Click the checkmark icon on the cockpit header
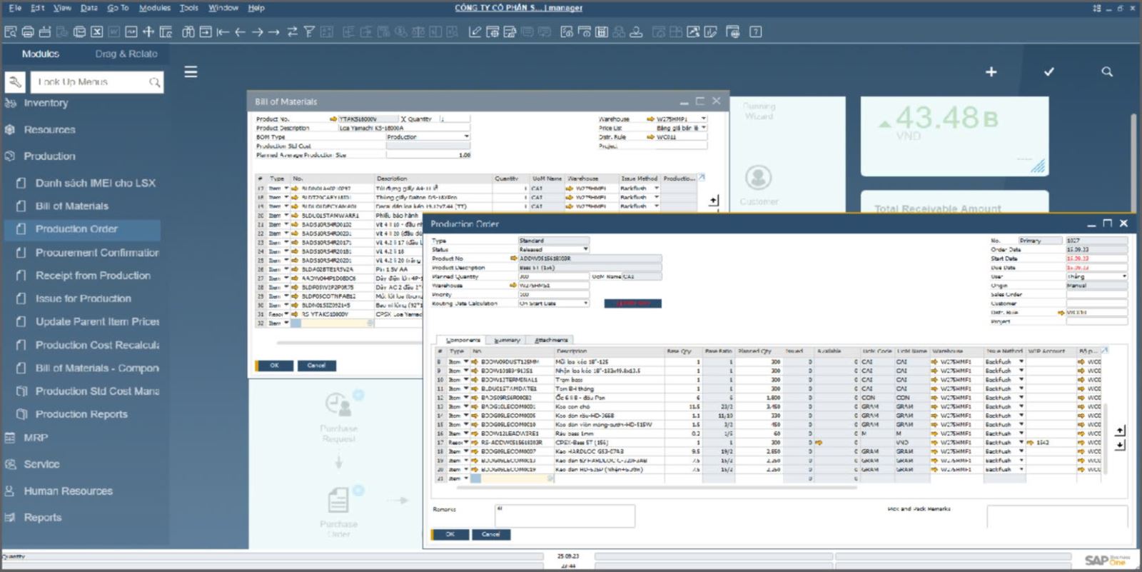This screenshot has height=572, width=1142. coord(1048,71)
